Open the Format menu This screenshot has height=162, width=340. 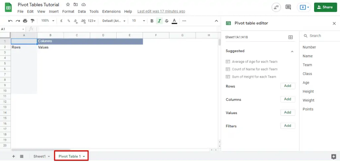tap(68, 12)
